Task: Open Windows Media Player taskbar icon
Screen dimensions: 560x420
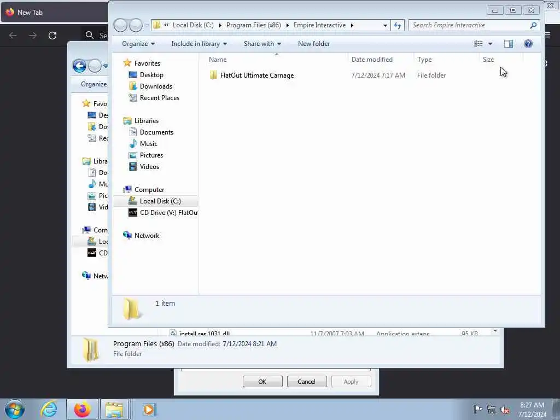Action: [x=149, y=409]
